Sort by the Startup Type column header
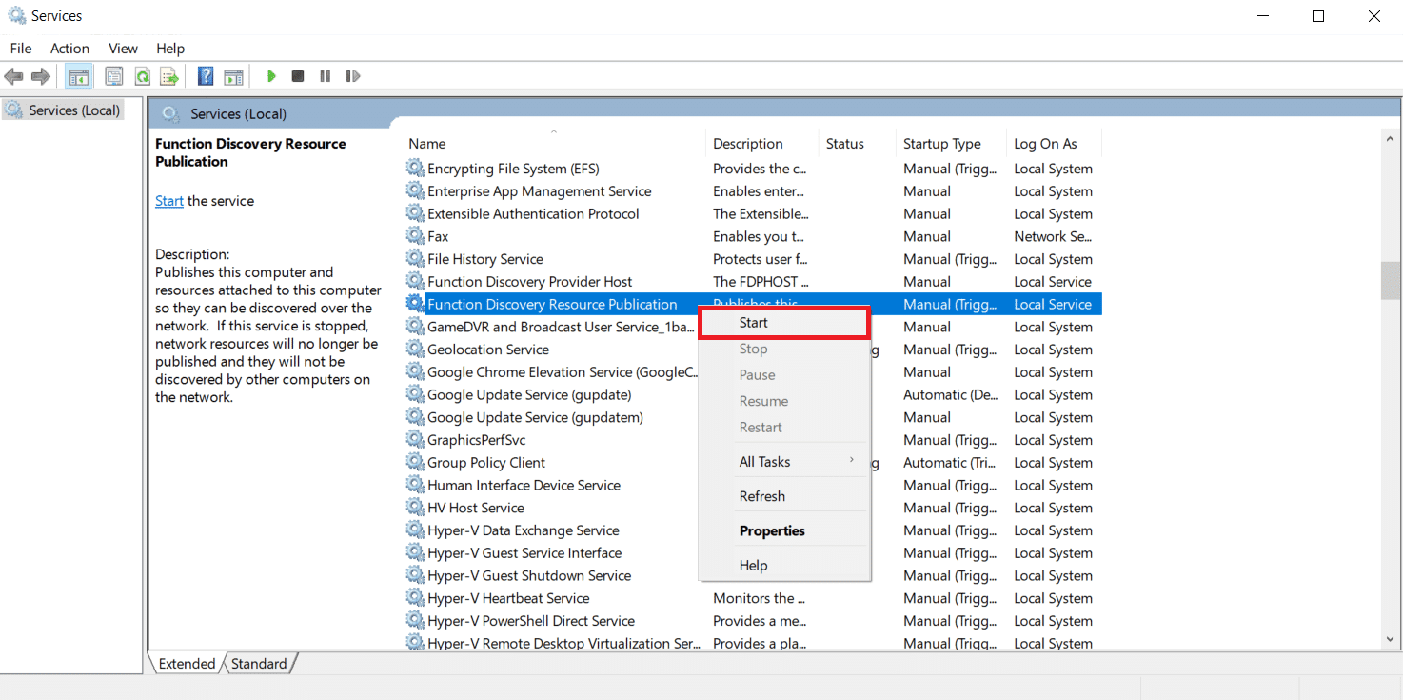1403x700 pixels. pyautogui.click(x=941, y=144)
